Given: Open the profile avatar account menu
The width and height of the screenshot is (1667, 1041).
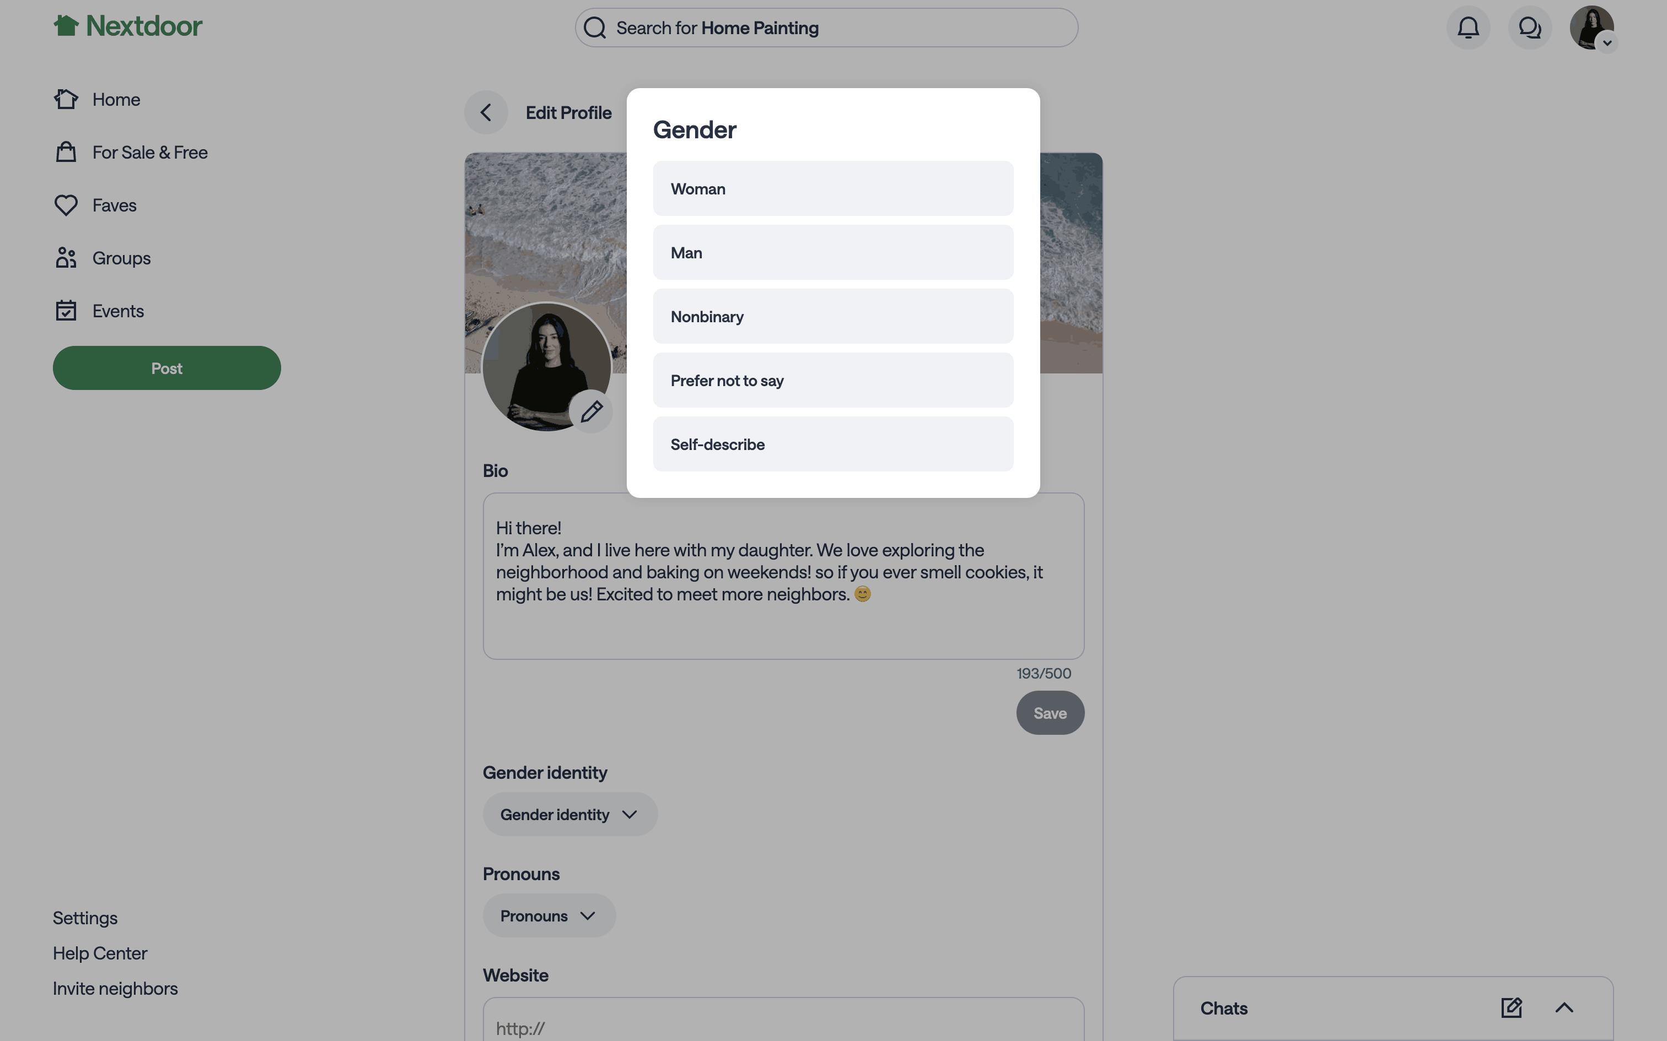Looking at the screenshot, I should [x=1591, y=28].
